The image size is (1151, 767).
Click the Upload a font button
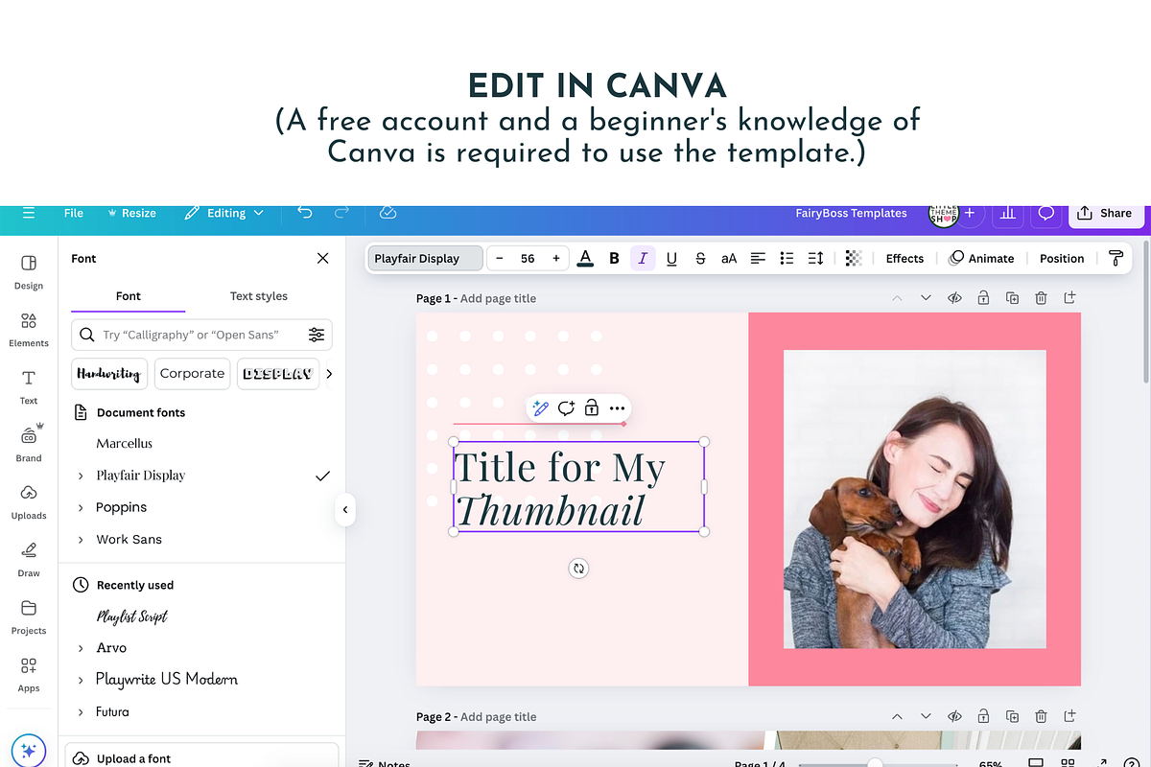[201, 757]
